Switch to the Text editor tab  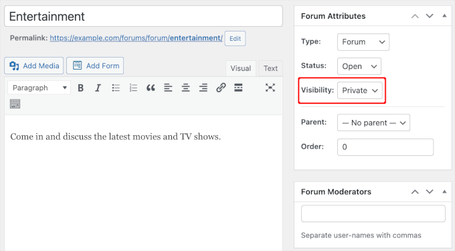pos(270,68)
